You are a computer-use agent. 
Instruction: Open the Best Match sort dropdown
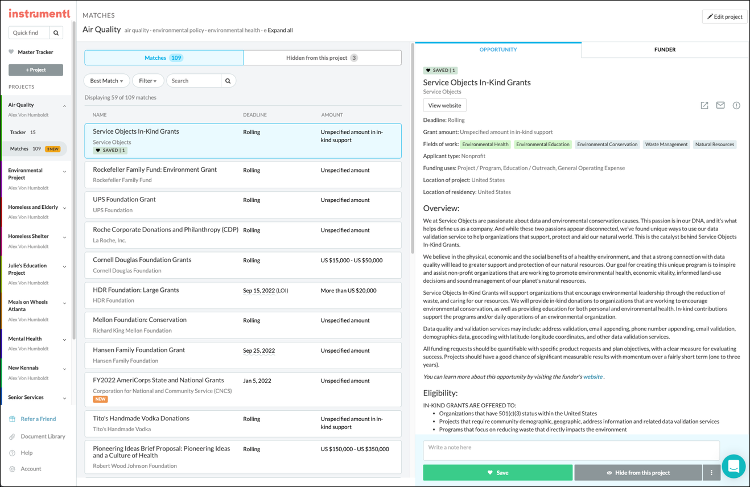pyautogui.click(x=107, y=81)
